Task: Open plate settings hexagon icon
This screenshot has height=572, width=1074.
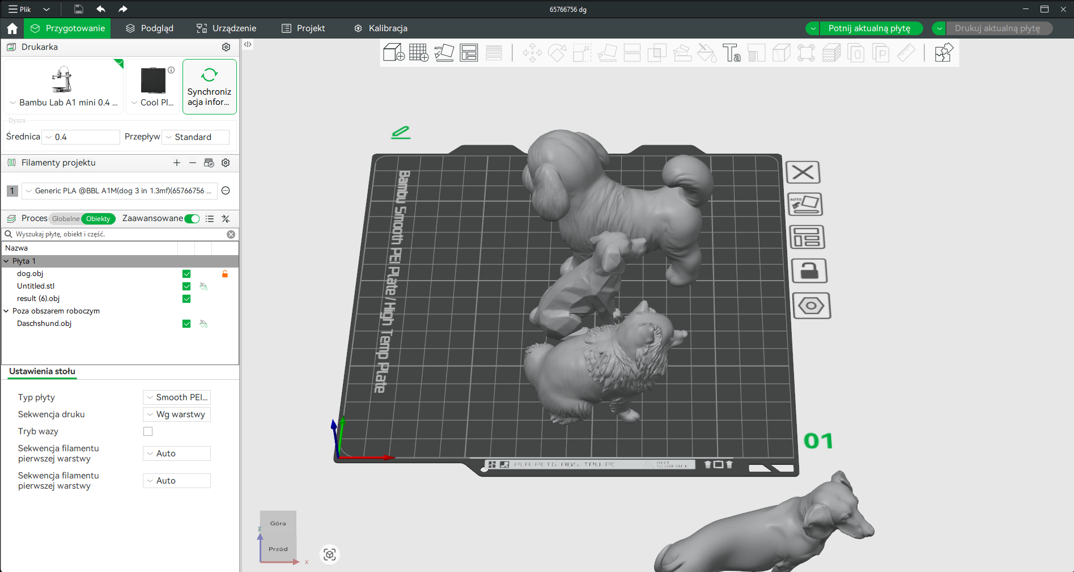Action: coord(812,306)
